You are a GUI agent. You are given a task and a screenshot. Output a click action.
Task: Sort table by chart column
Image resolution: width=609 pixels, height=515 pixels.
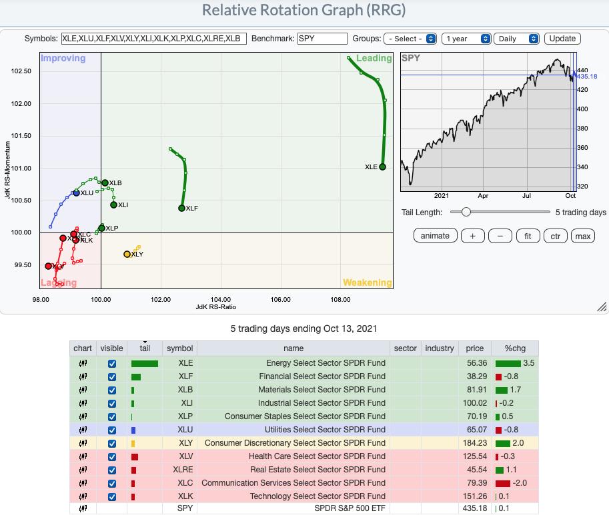coord(83,348)
